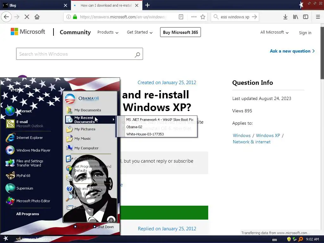This screenshot has height=243, width=324.
Task: Click Ask a new question
Action: (292, 51)
